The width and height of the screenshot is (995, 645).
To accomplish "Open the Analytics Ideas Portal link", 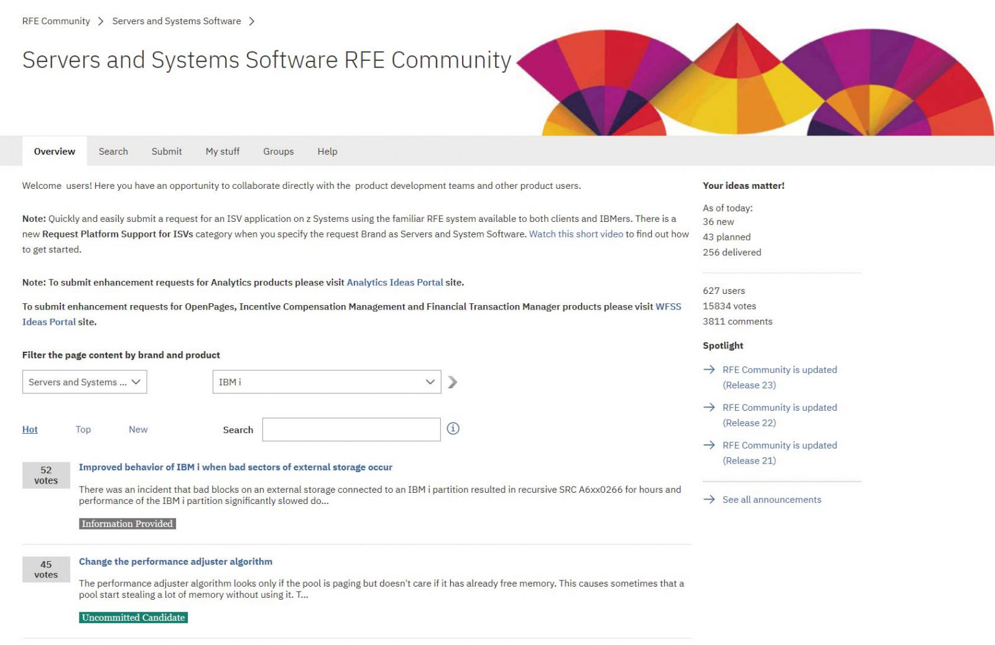I will tap(395, 283).
